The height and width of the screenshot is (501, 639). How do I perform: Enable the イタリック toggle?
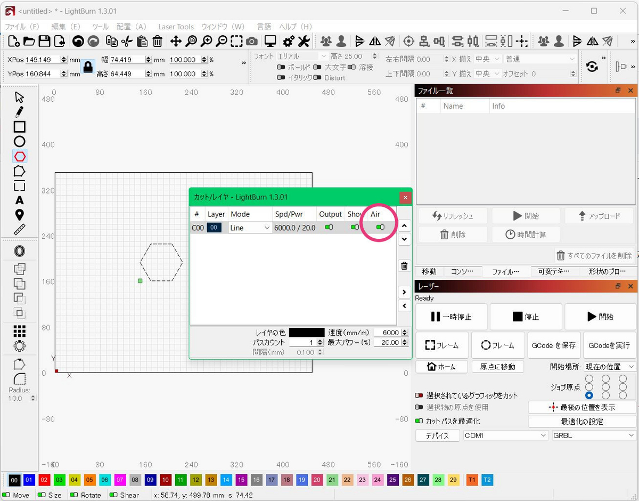coord(281,78)
